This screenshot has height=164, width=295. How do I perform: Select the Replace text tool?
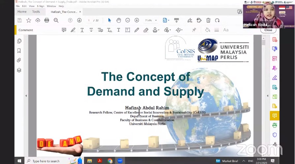pyautogui.click(x=100, y=30)
